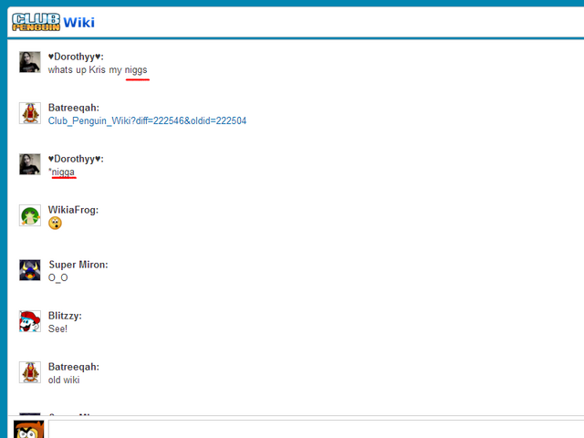Click the 'O_O' message text
The height and width of the screenshot is (438, 584).
tap(58, 277)
